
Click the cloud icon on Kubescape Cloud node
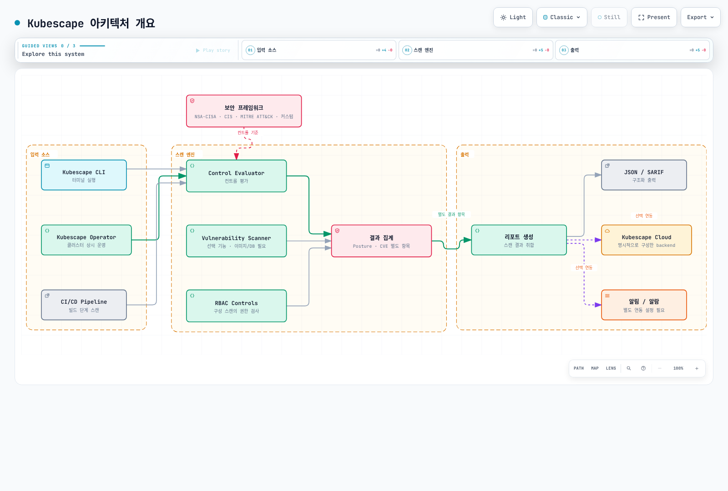[607, 231]
